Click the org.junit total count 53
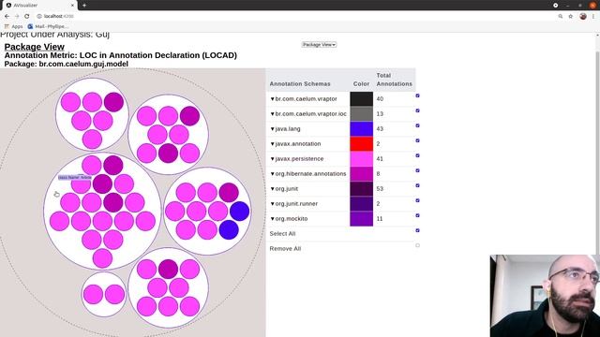 [380, 189]
